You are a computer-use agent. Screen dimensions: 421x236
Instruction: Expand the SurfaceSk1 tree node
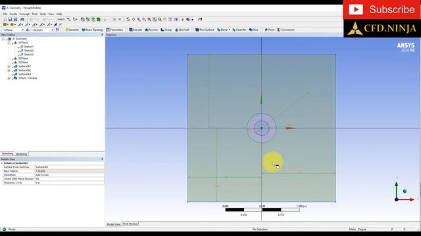(x=9, y=66)
